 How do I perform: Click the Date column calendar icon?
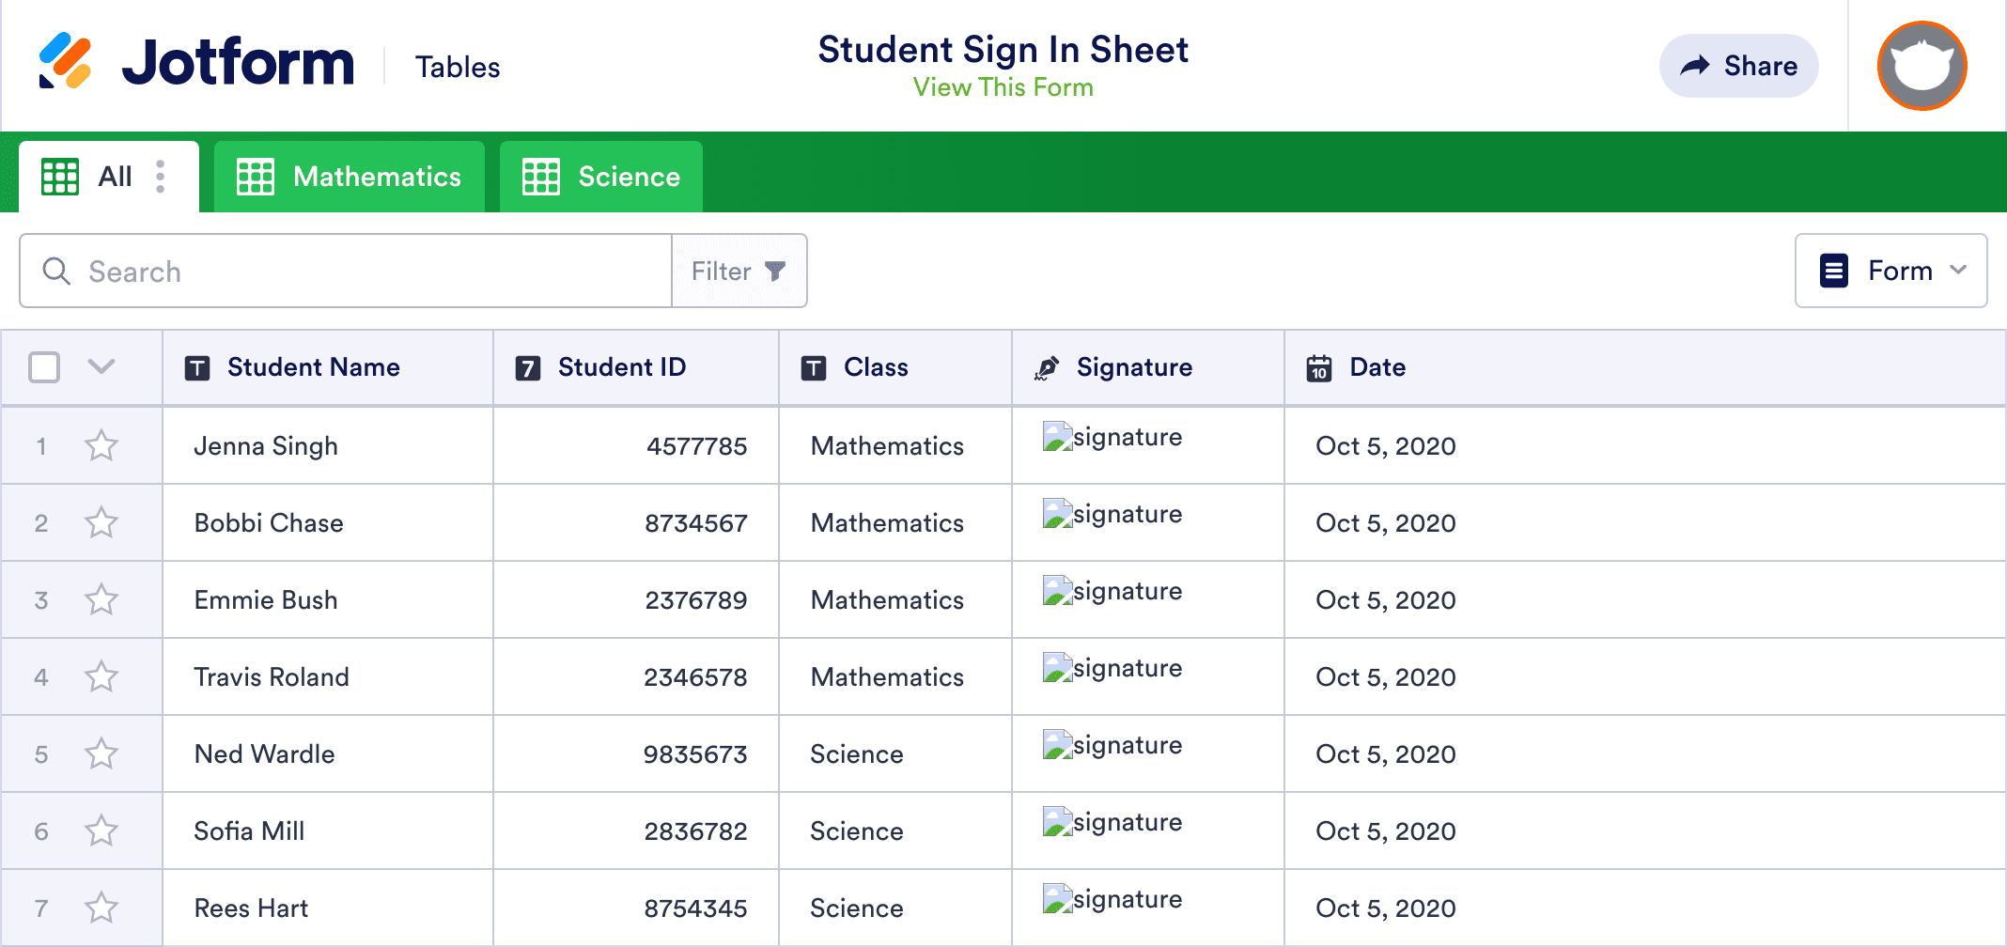click(x=1318, y=367)
